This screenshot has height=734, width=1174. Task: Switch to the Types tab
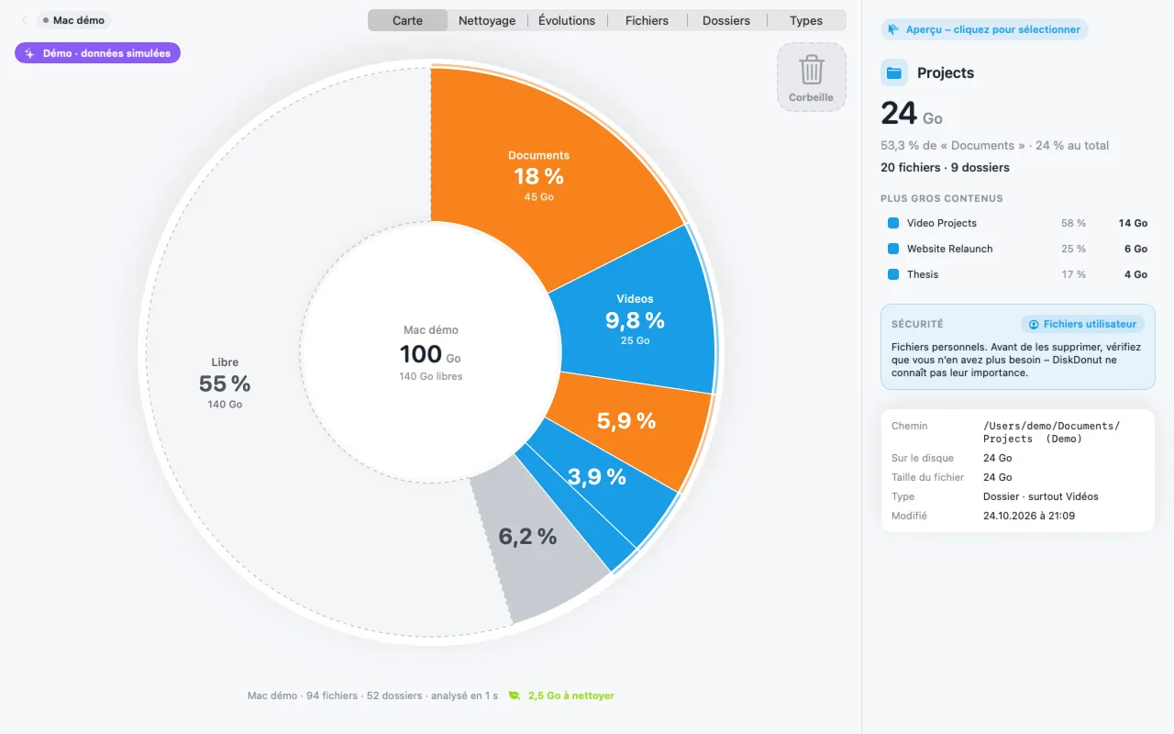(806, 20)
